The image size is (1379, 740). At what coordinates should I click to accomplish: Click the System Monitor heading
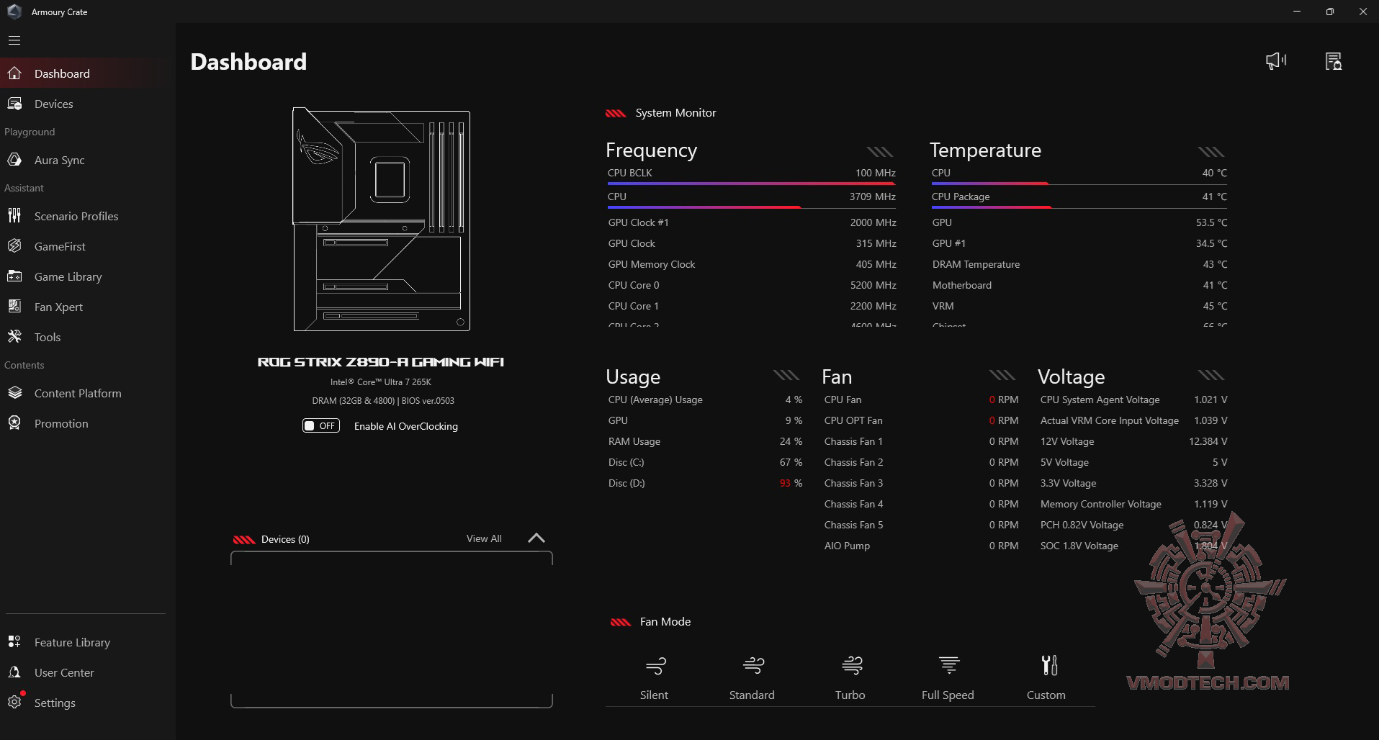coord(675,113)
